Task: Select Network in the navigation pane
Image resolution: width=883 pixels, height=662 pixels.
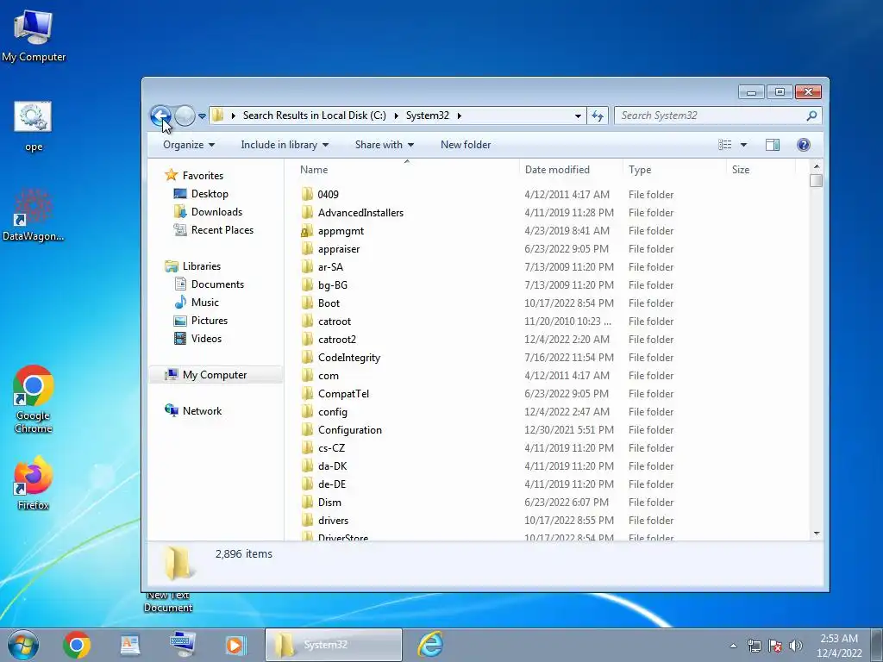Action: pos(193,411)
